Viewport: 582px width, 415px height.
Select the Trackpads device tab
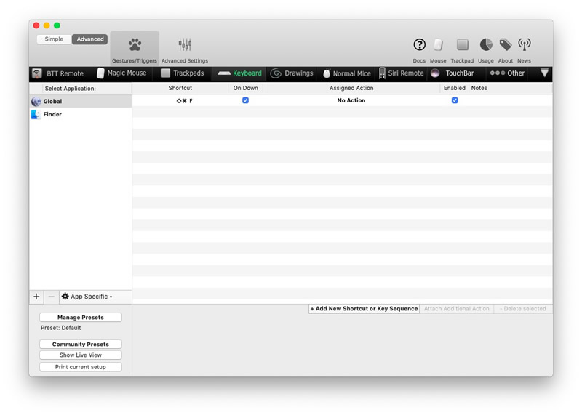pyautogui.click(x=183, y=73)
